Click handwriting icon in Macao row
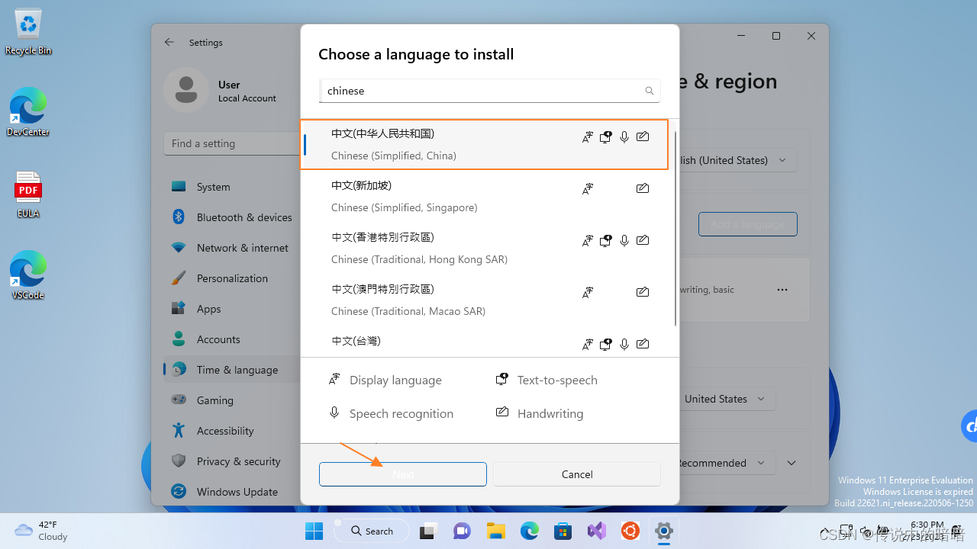 [x=643, y=292]
